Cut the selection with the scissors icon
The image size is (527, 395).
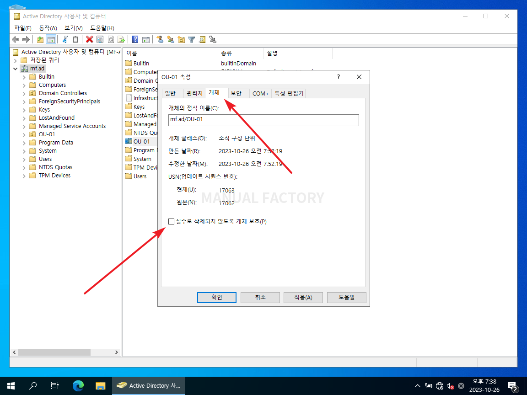65,40
